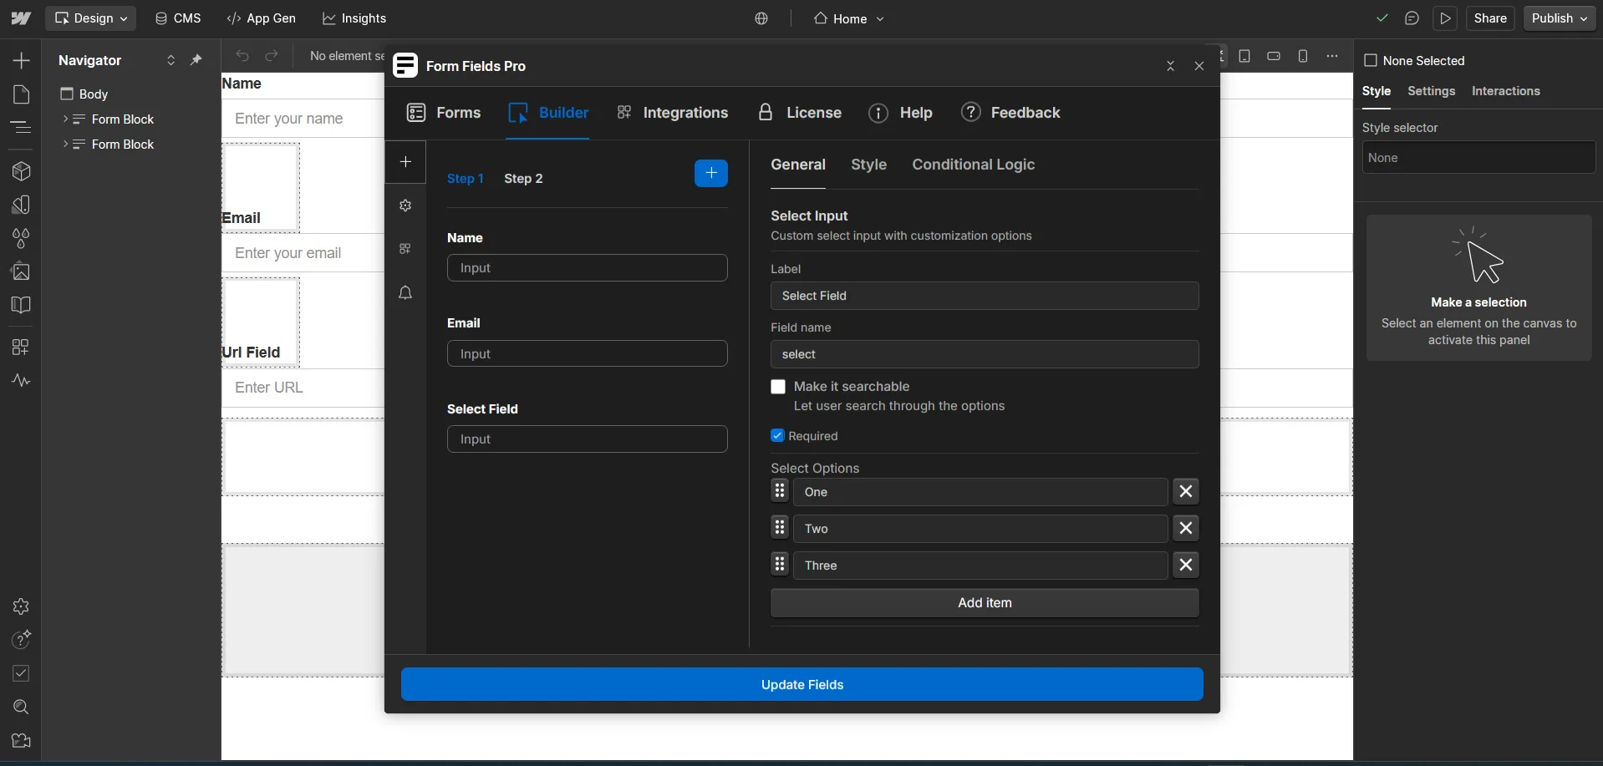
Task: Switch to mobile portrait breakpoint icon
Action: [x=1303, y=56]
